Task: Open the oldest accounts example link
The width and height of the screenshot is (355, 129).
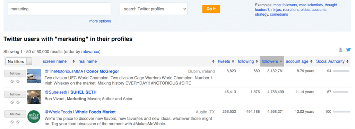Action: [x=313, y=10]
